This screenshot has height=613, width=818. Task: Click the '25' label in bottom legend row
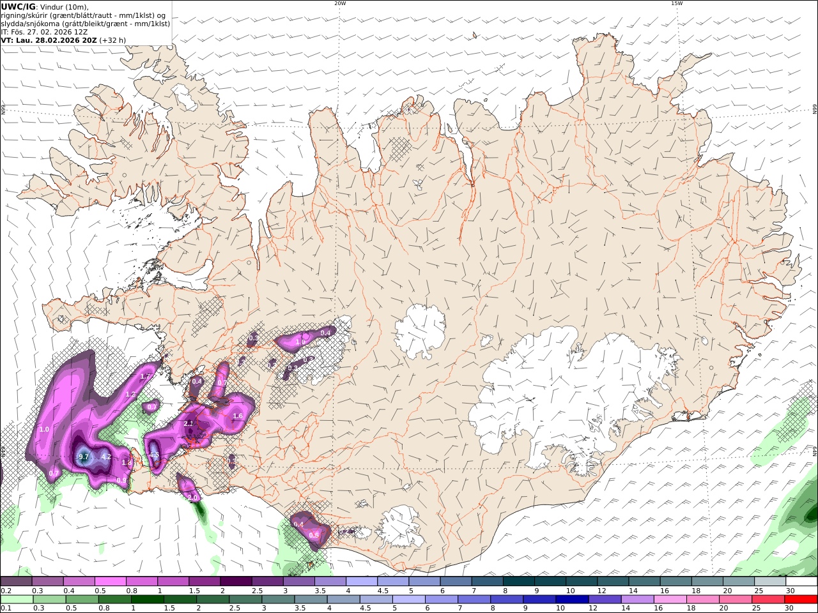[756, 609]
